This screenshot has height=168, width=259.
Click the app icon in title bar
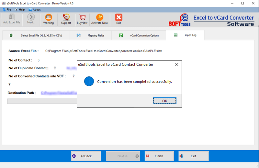tap(4, 3)
